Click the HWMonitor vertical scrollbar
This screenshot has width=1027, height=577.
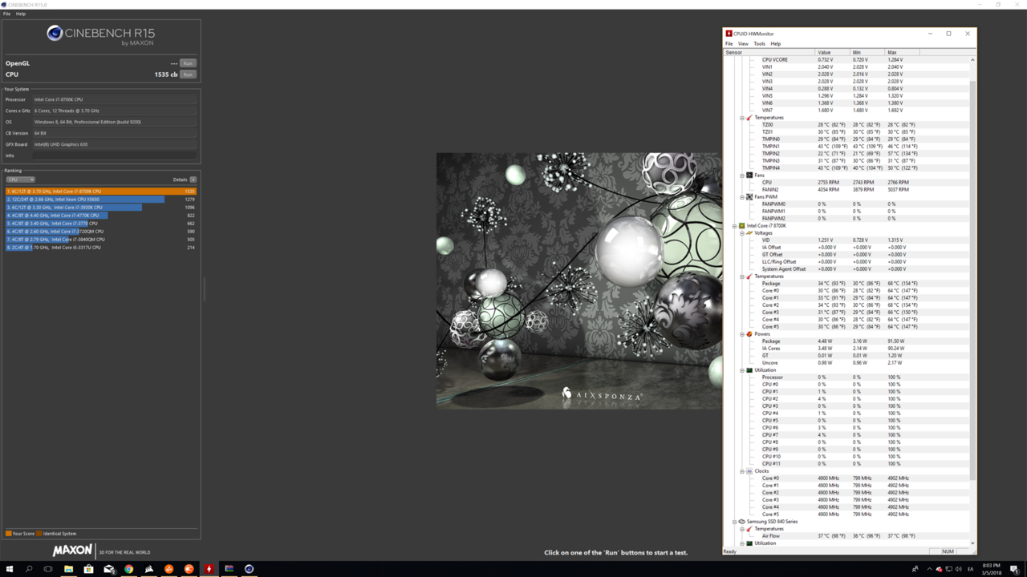pyautogui.click(x=972, y=240)
